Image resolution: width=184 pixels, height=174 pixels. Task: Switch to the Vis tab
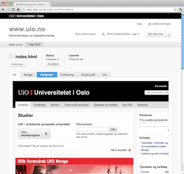click(x=14, y=75)
